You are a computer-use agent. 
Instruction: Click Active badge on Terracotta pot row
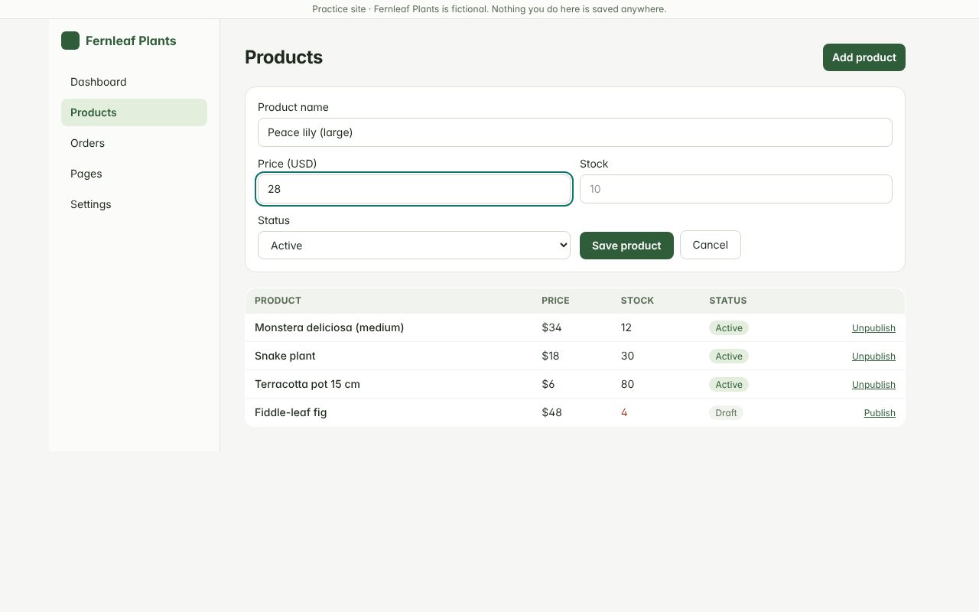(729, 385)
